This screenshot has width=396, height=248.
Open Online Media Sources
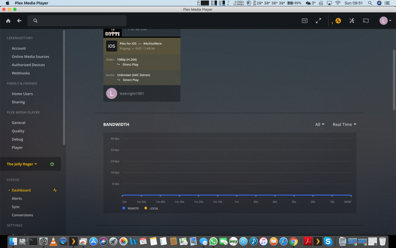pos(30,57)
